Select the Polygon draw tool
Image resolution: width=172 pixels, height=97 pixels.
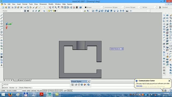click(2, 24)
